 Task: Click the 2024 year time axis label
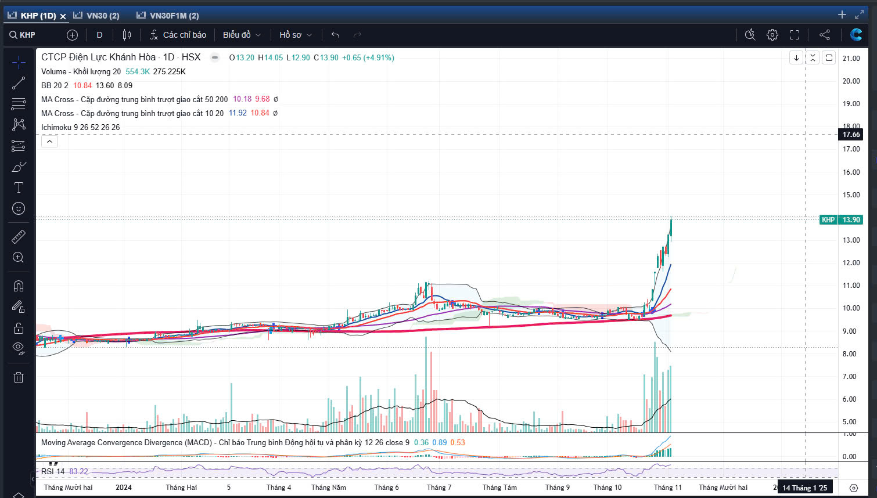[x=124, y=488]
